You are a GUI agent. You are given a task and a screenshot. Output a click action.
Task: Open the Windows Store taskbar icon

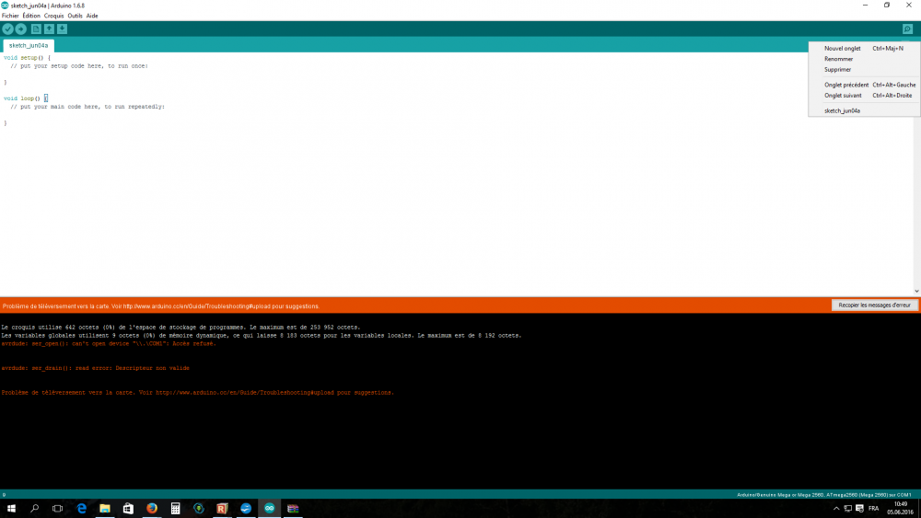coord(128,508)
